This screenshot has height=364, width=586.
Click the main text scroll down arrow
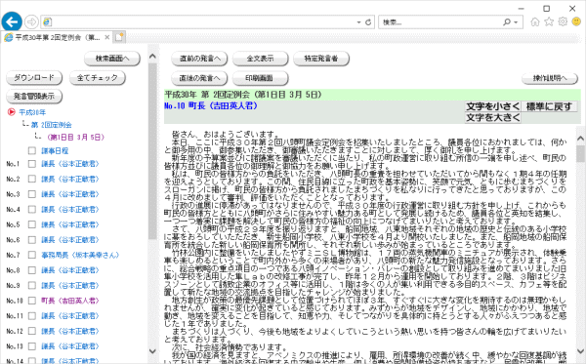point(580,351)
